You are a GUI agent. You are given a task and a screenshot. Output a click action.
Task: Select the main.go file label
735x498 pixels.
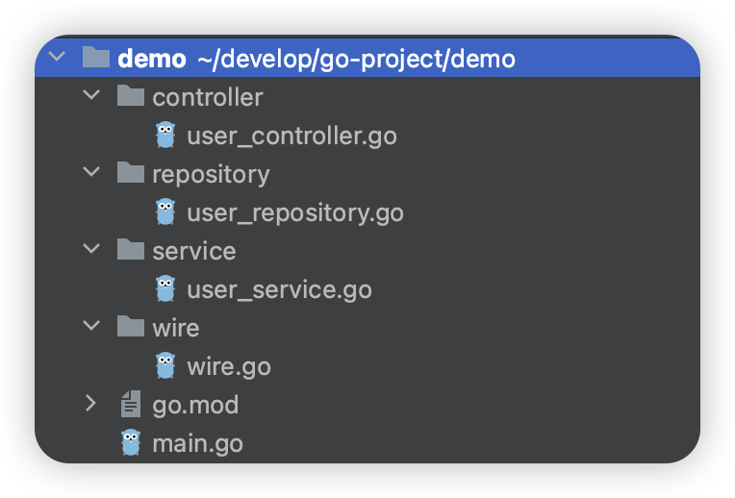tap(197, 443)
